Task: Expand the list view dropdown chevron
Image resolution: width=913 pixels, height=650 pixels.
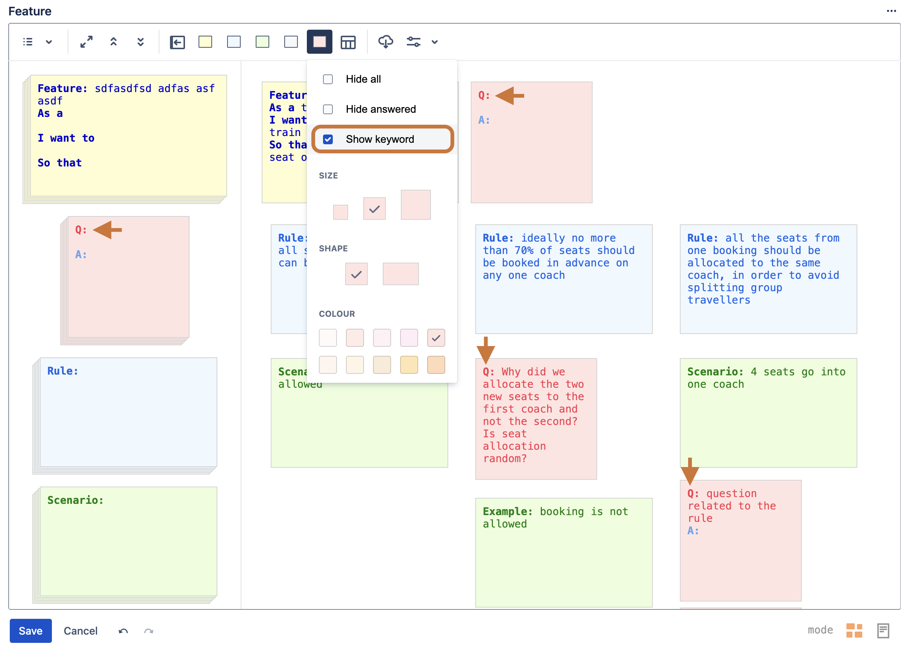Action: 49,42
